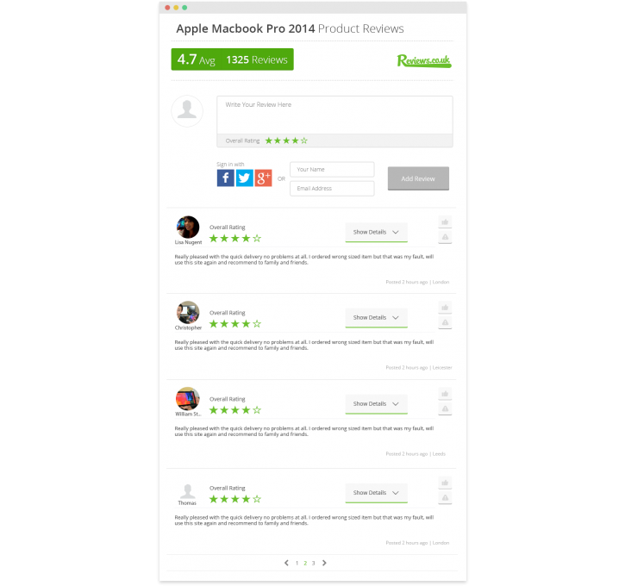Sign in with the Facebook icon
The height and width of the screenshot is (586, 625).
pyautogui.click(x=225, y=178)
